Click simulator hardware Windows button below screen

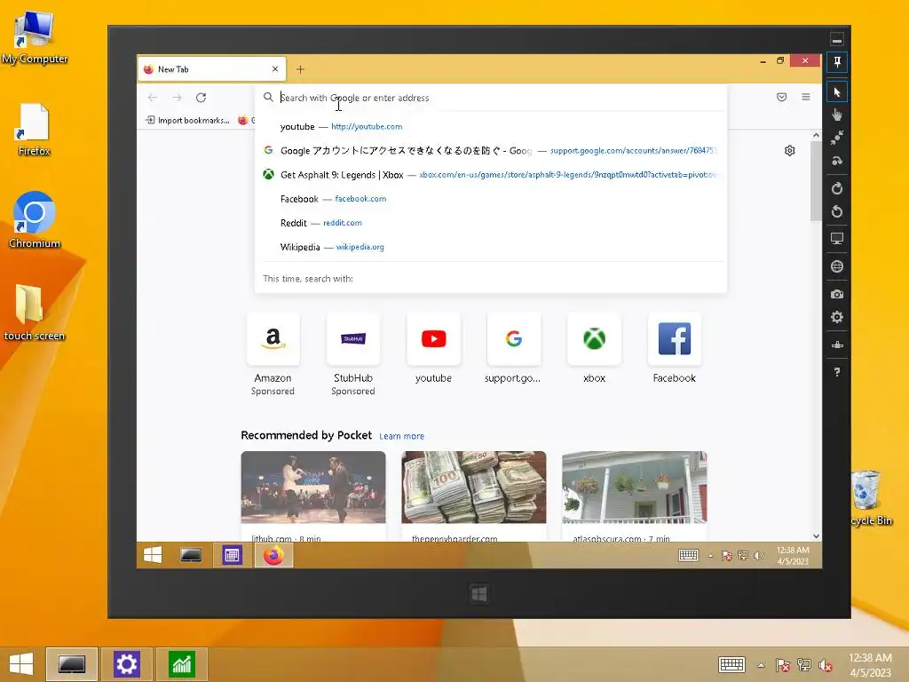pyautogui.click(x=478, y=594)
